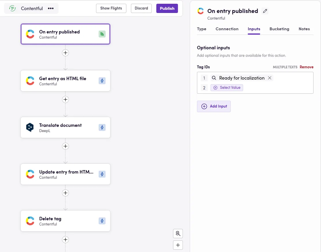Image resolution: width=321 pixels, height=252 pixels.
Task: Click the Publish button
Action: tap(167, 8)
